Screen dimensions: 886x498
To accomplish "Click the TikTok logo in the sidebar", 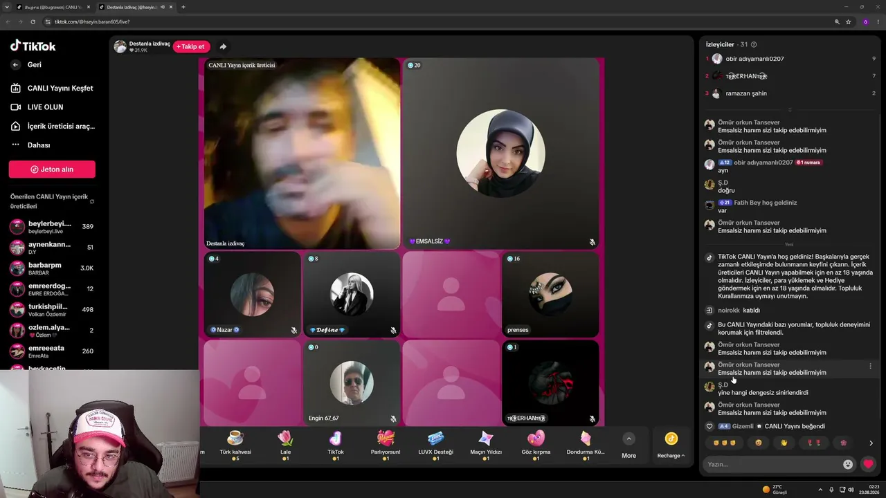I will point(33,46).
